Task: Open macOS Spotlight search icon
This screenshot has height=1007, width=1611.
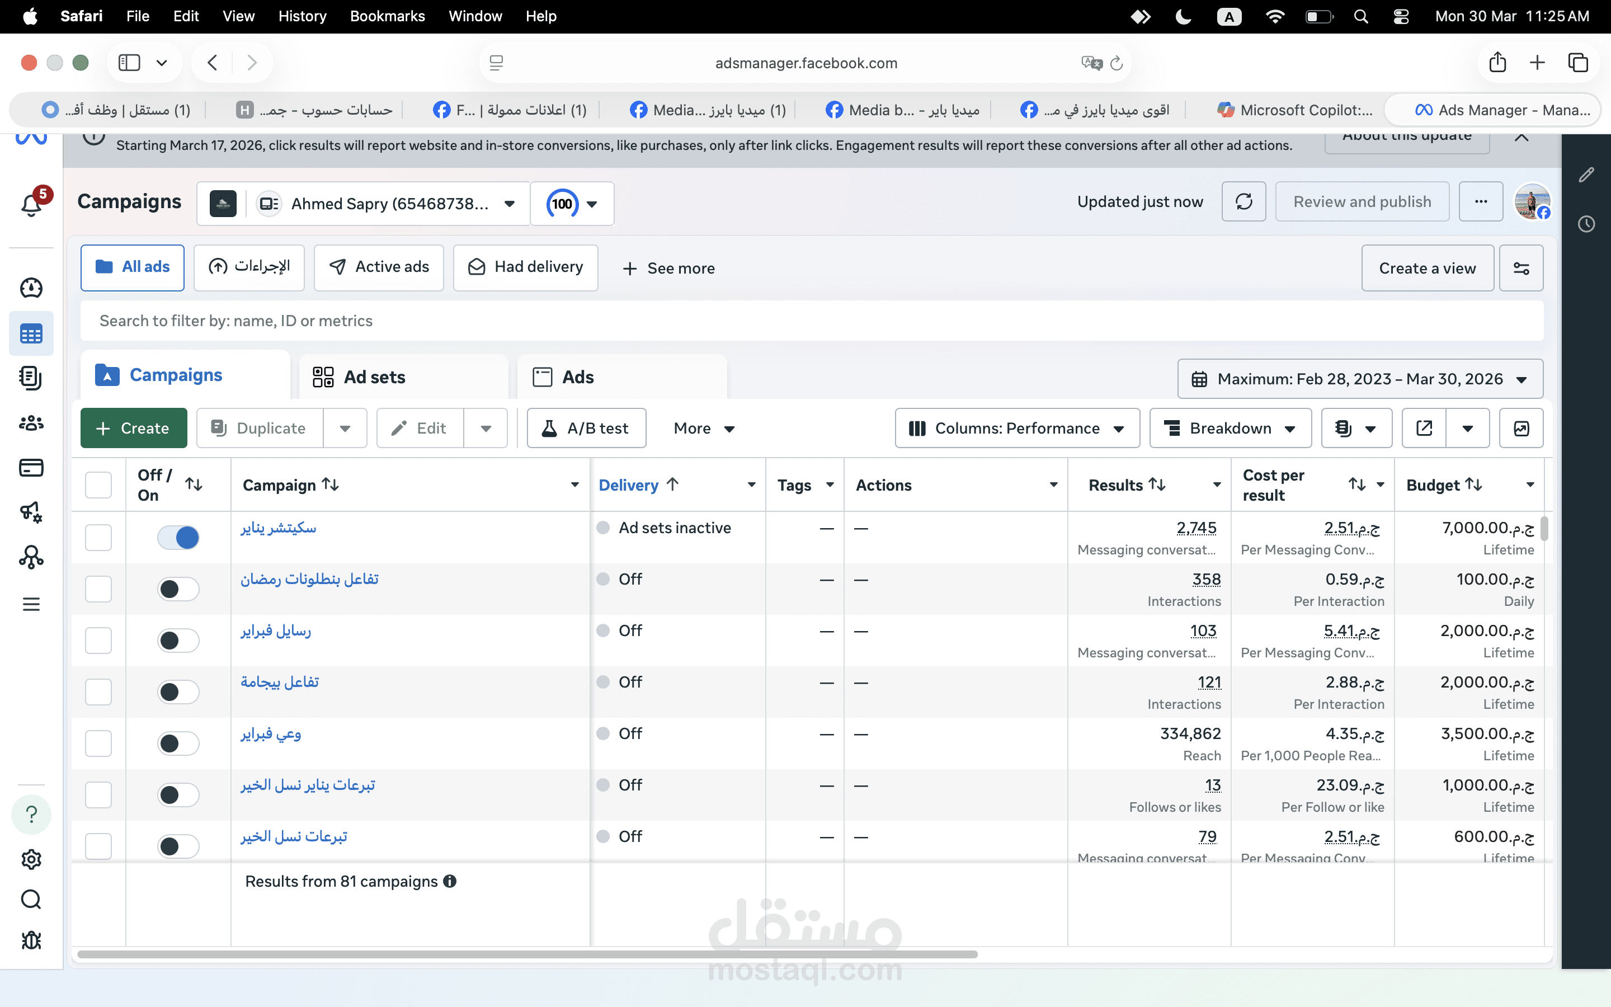Action: point(1362,16)
